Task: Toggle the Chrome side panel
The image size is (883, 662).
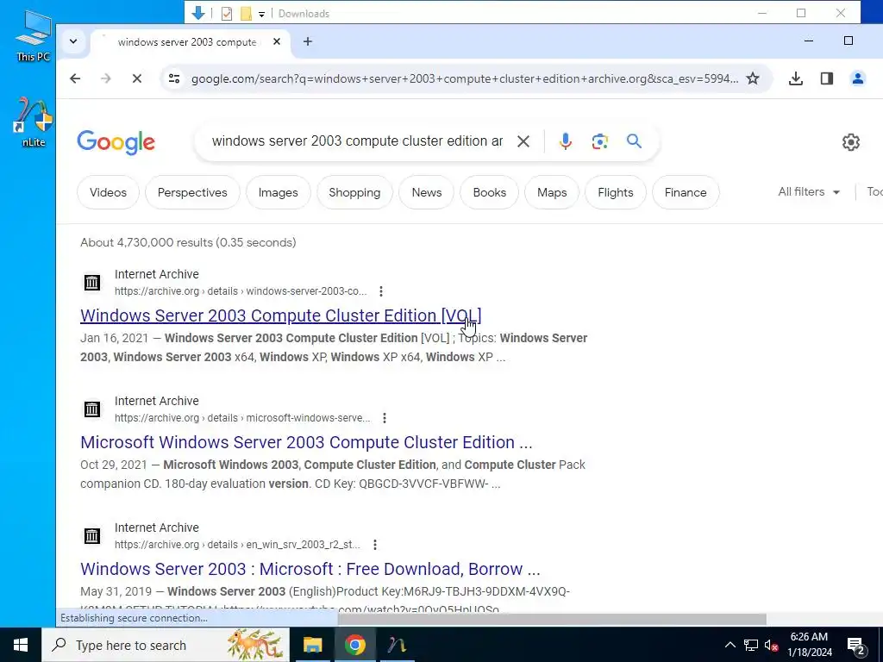Action: [x=826, y=78]
